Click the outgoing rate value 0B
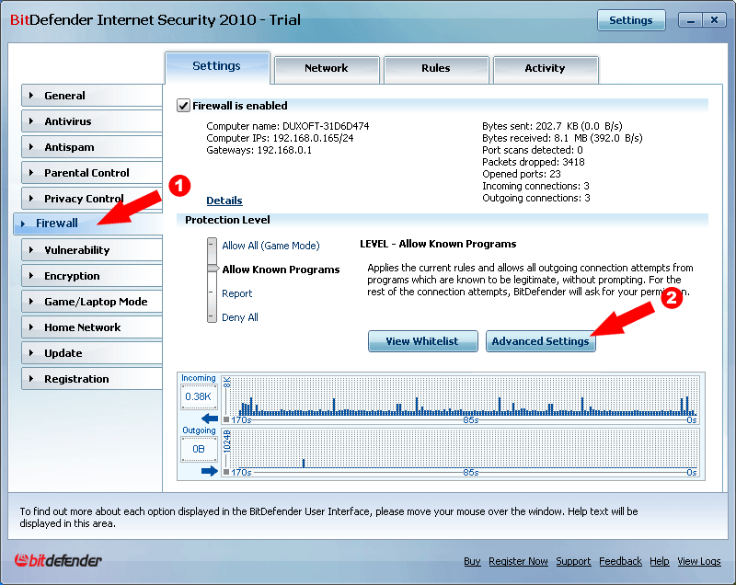This screenshot has width=736, height=585. coord(199,449)
